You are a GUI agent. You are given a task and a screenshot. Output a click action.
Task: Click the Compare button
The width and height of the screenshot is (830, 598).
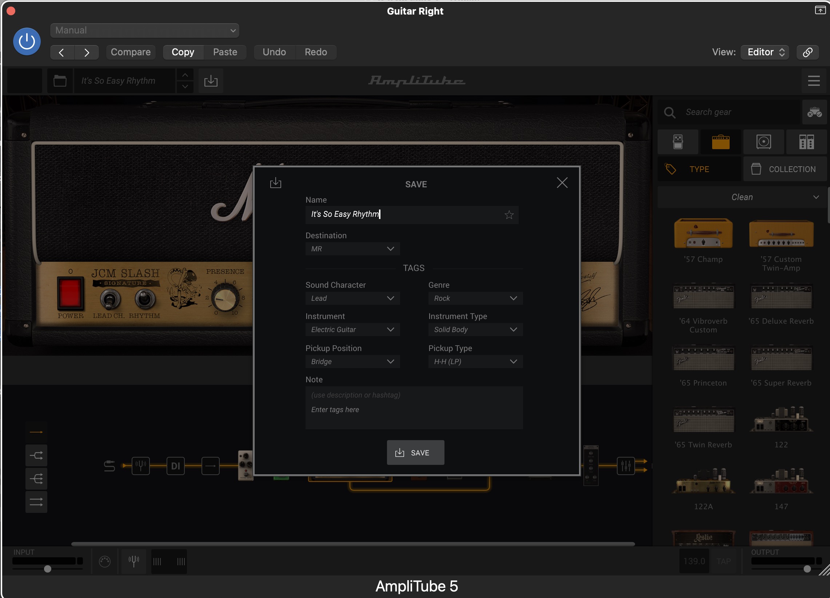pos(131,52)
